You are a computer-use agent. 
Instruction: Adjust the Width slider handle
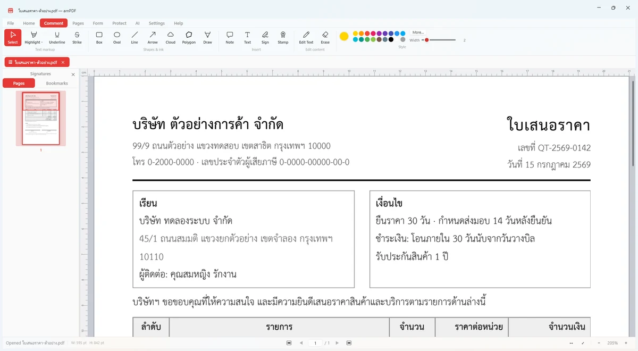click(x=427, y=40)
